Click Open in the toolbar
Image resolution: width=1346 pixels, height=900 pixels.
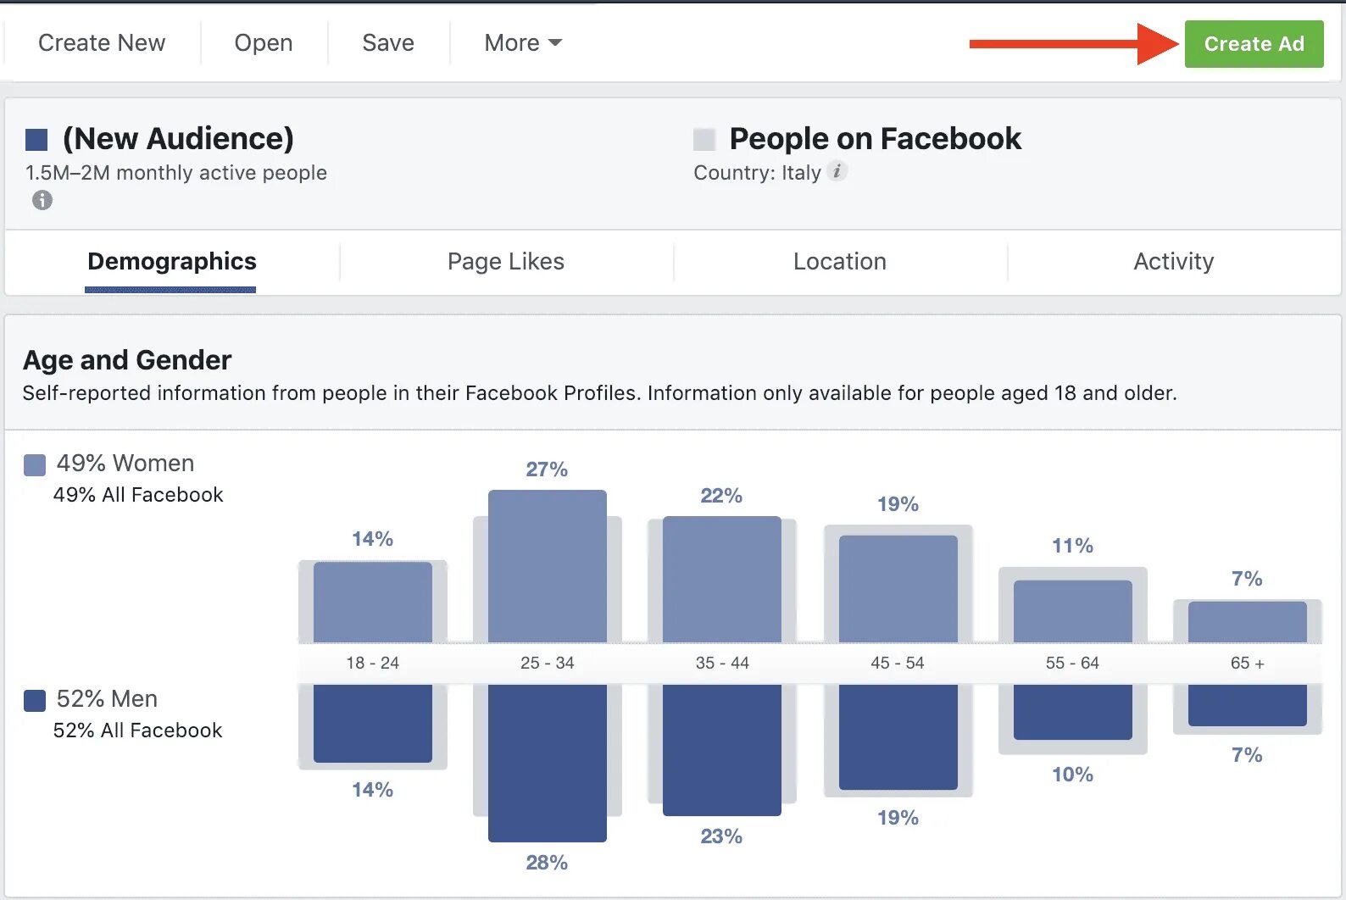click(264, 42)
